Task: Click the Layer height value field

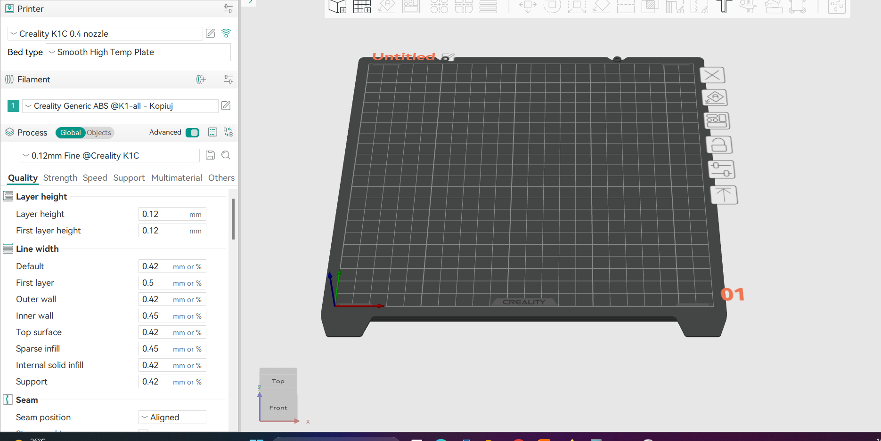Action: pos(172,214)
